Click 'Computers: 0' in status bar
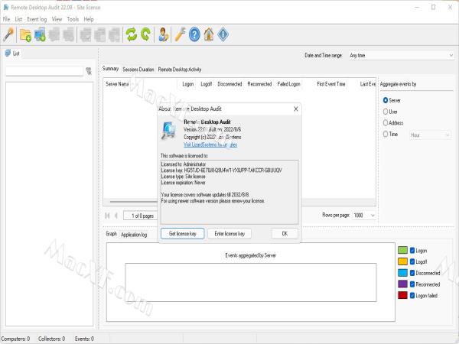The width and height of the screenshot is (459, 344). (x=15, y=339)
